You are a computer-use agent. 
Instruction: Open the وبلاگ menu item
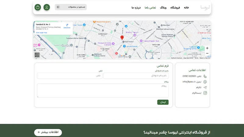pos(163,7)
